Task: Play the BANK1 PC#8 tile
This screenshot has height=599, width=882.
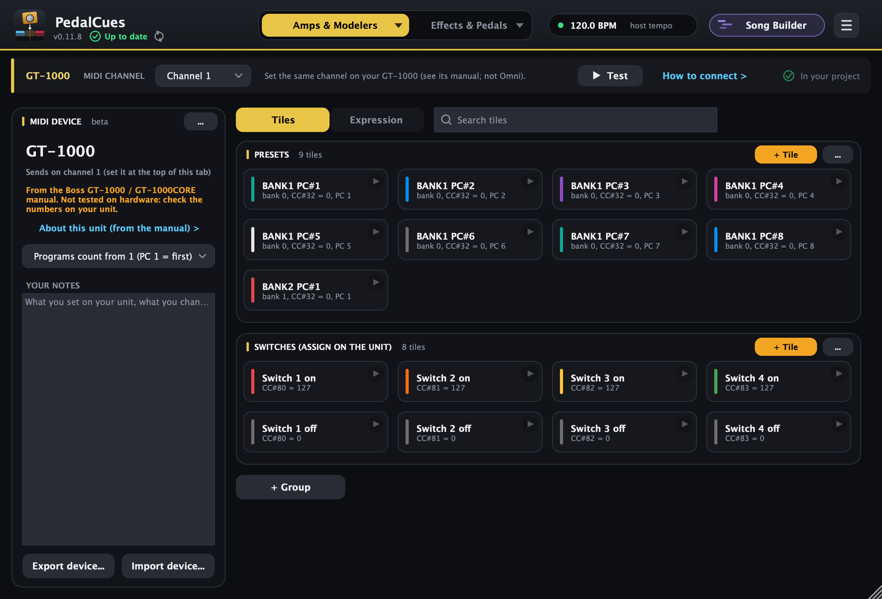Action: tap(839, 232)
